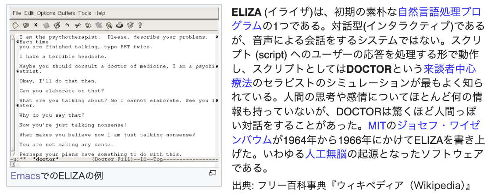Image resolution: width=491 pixels, height=193 pixels.
Task: Open the Buffers menu
Action: click(x=67, y=13)
